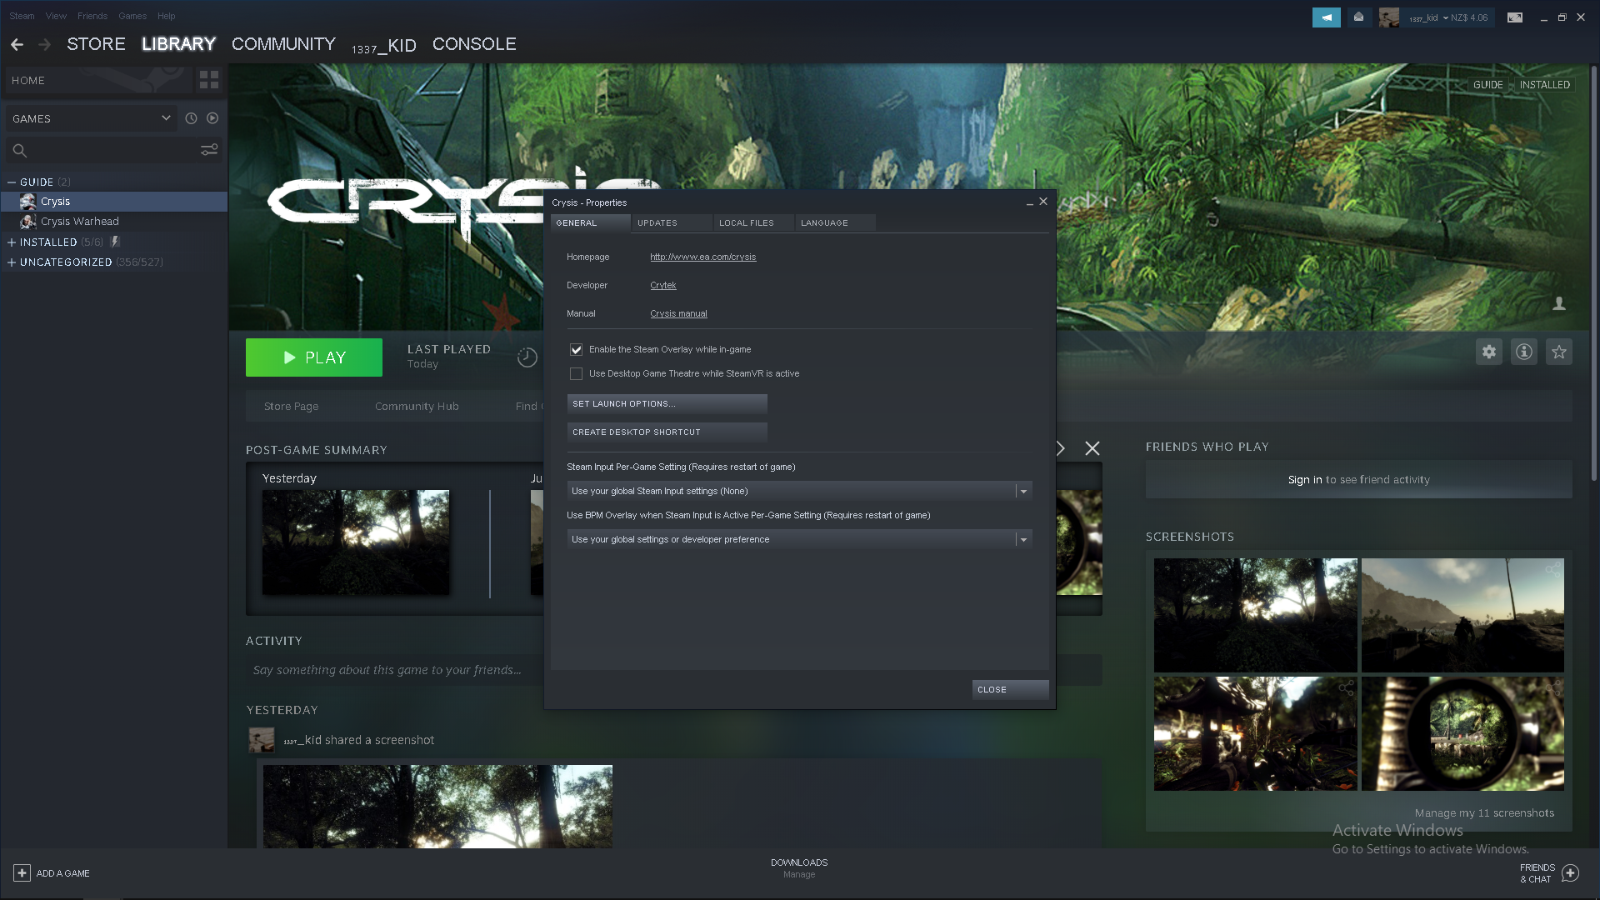Open the Updates tab in Properties
Image resolution: width=1600 pixels, height=900 pixels.
[x=657, y=222]
